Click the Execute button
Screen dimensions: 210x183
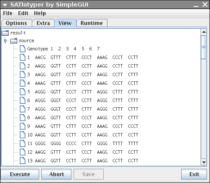click(20, 174)
